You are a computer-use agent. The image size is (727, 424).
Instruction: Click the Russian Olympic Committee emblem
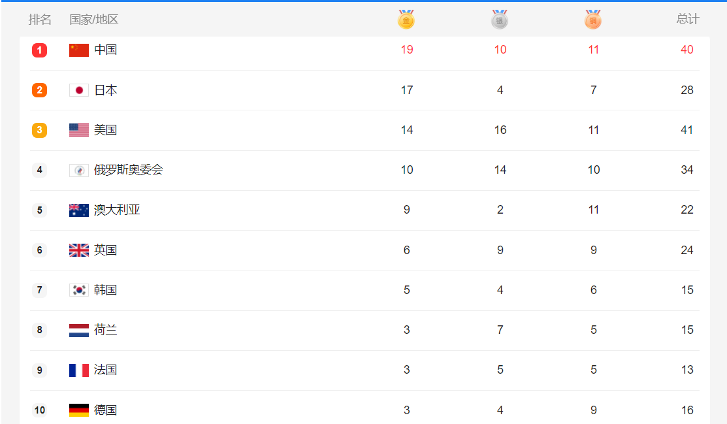click(79, 171)
